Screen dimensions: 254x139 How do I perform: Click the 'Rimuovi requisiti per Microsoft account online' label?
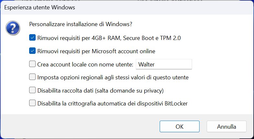pos(96,51)
